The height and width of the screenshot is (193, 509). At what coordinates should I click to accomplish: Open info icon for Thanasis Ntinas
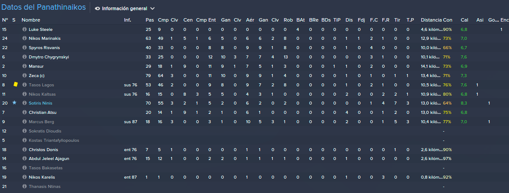tap(24, 187)
